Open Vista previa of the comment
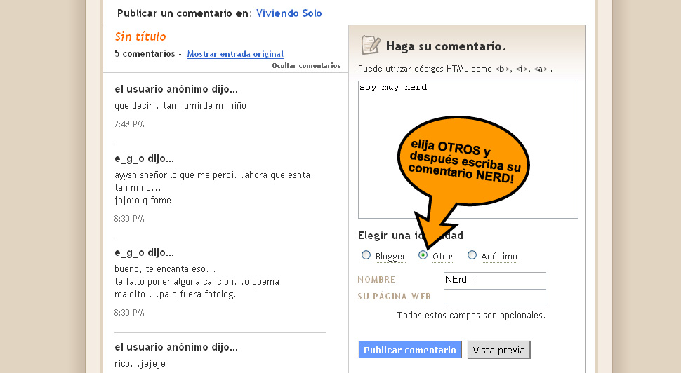The width and height of the screenshot is (681, 373). (x=499, y=350)
